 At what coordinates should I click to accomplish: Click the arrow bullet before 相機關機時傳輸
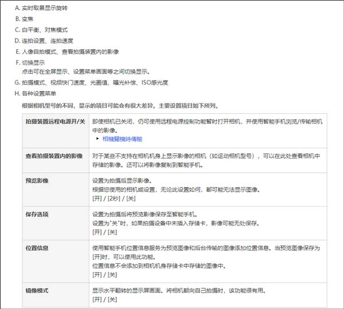click(97, 138)
